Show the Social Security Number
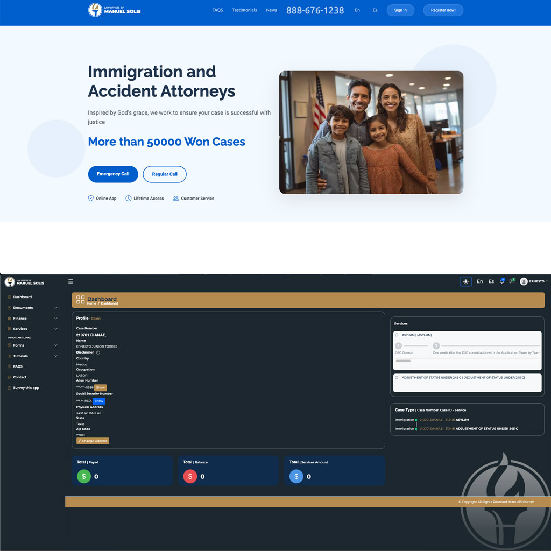 (x=99, y=401)
